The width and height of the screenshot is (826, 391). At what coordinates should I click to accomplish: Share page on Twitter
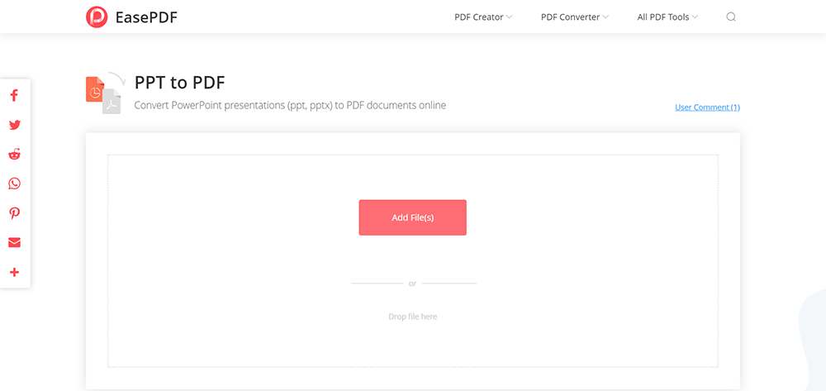click(14, 126)
